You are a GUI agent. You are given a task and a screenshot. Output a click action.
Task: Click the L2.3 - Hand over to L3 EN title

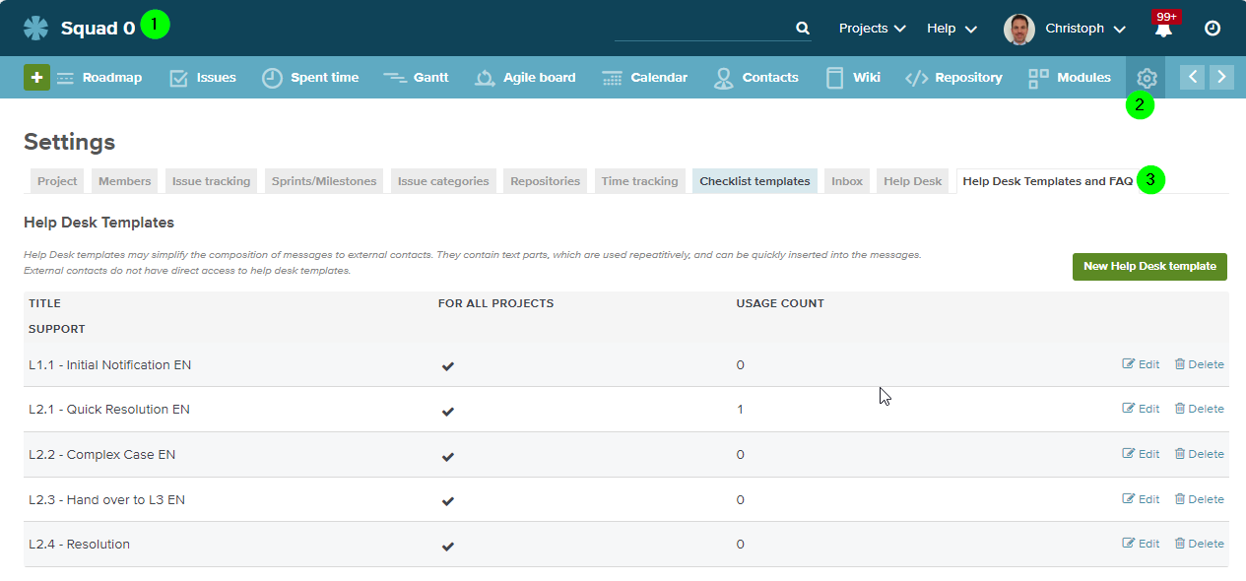point(106,499)
